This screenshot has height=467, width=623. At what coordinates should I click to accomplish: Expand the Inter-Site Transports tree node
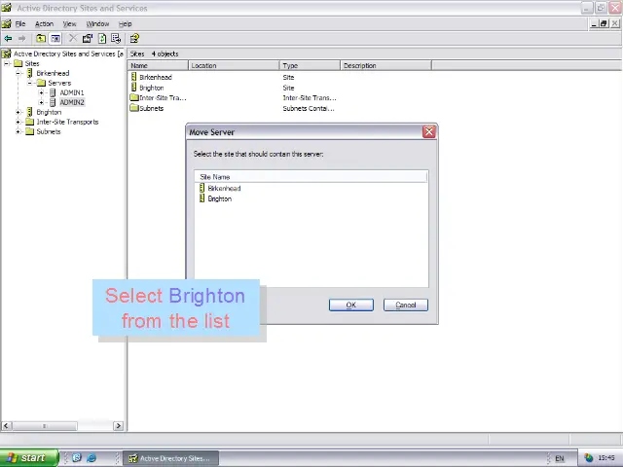click(x=18, y=122)
